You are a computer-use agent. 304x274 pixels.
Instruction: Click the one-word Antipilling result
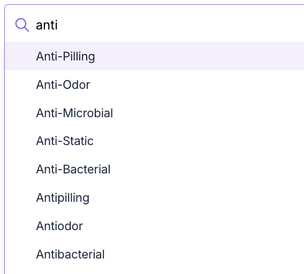[155, 197]
